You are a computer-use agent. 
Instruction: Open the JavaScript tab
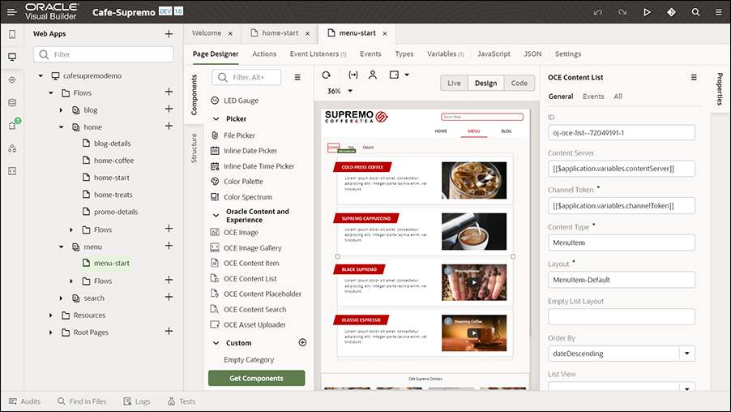(x=494, y=54)
